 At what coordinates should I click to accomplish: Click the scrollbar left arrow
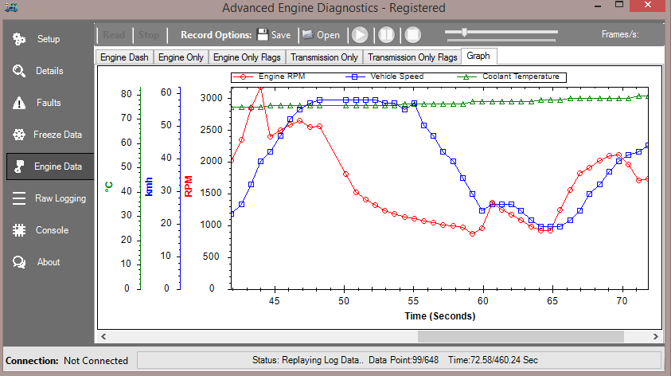(x=103, y=337)
